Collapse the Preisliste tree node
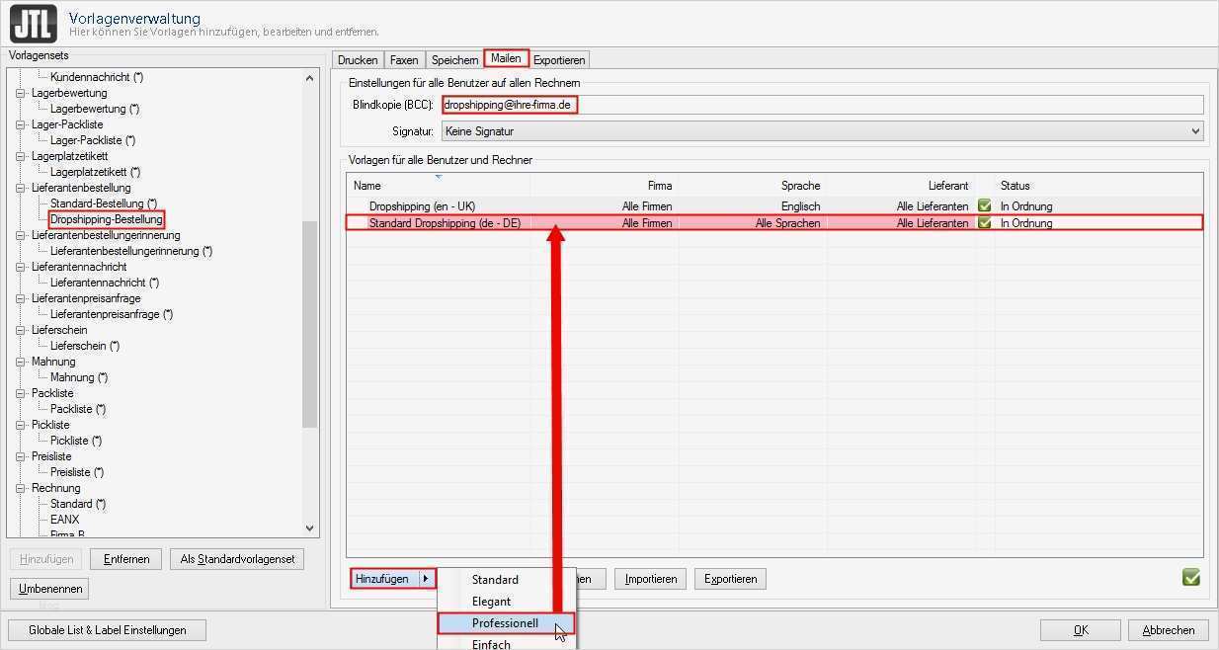This screenshot has height=650, width=1219. pyautogui.click(x=20, y=456)
